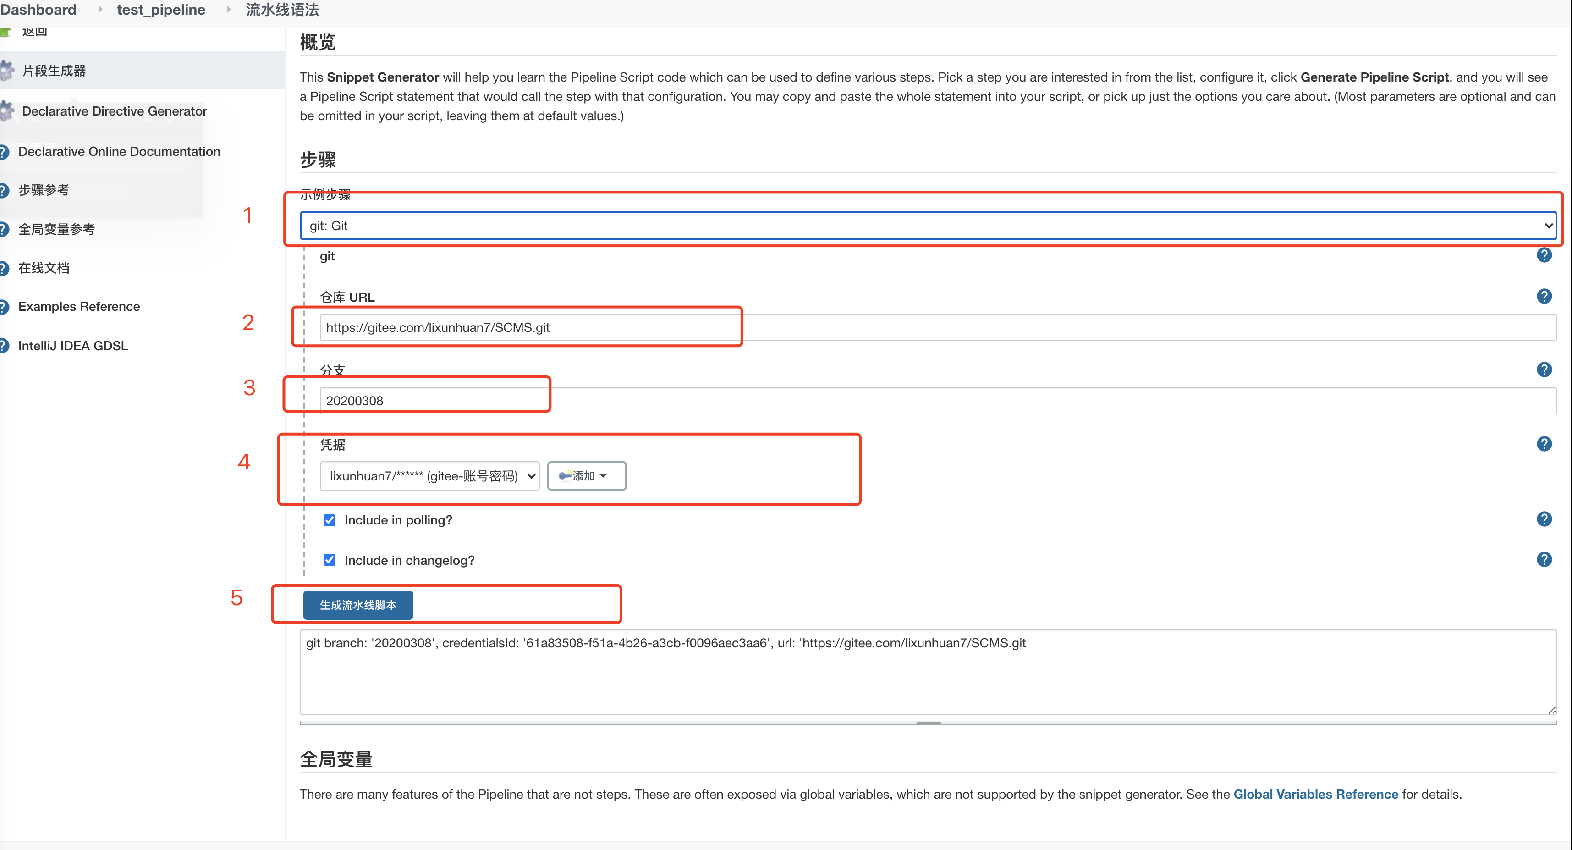Image resolution: width=1572 pixels, height=850 pixels.
Task: Uncheck Include in polling checkbox
Action: click(330, 520)
